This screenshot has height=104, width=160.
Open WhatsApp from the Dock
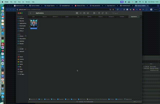[x=3, y=41]
